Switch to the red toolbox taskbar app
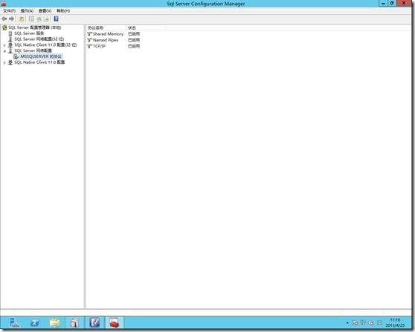 click(115, 322)
